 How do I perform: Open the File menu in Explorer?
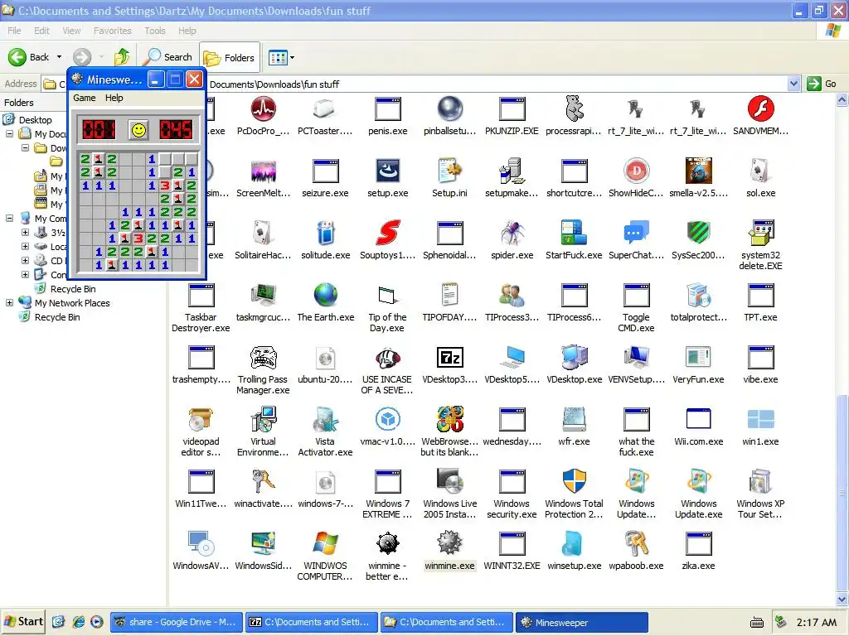tap(14, 31)
